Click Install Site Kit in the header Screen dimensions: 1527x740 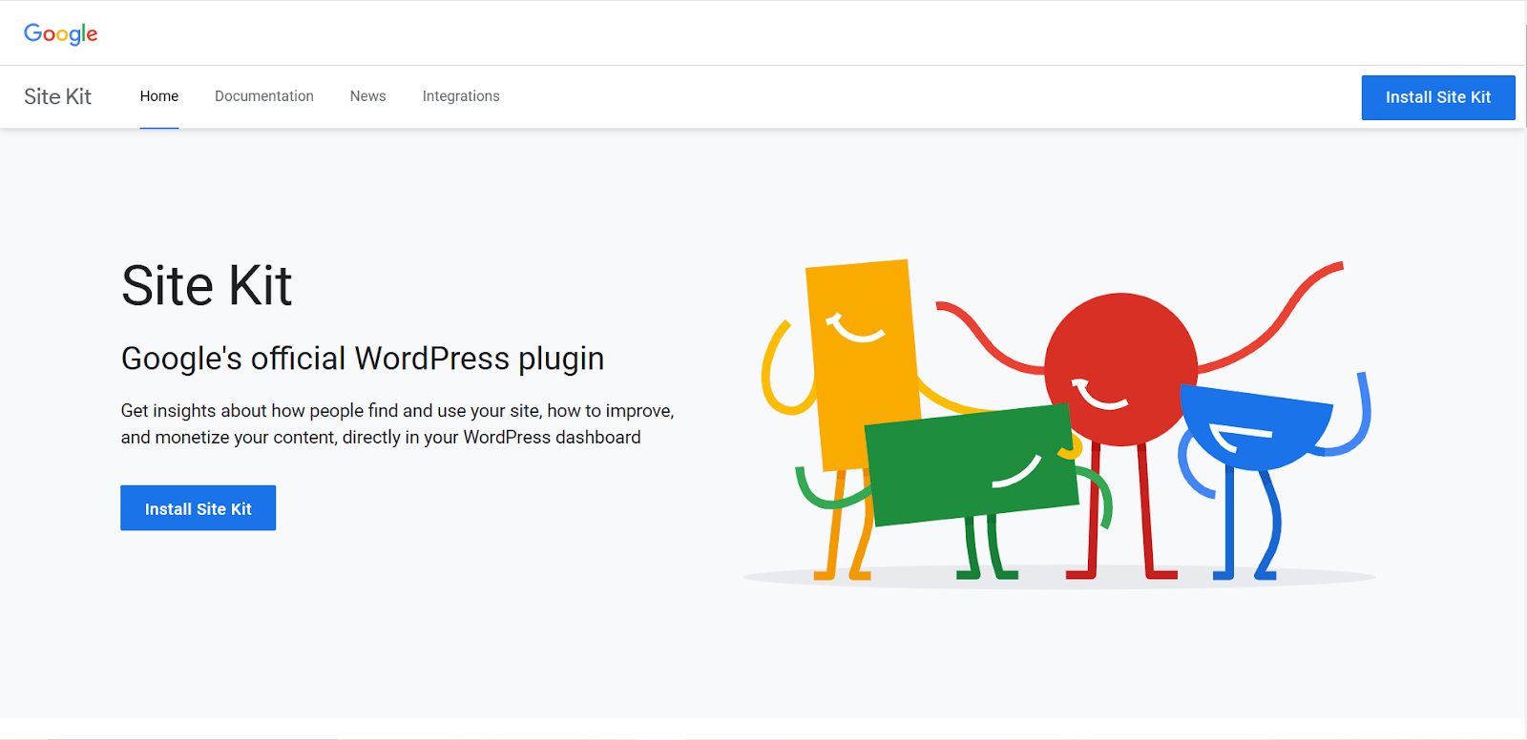[1438, 97]
